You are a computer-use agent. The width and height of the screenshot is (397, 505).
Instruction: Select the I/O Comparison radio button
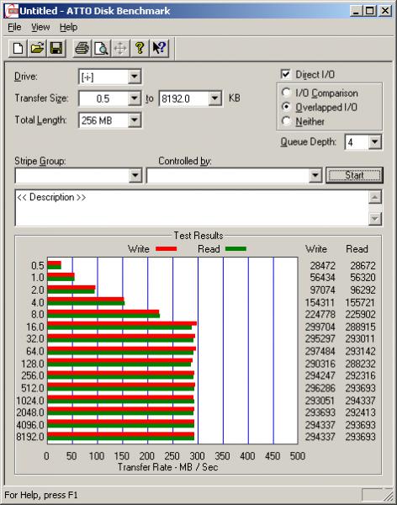(x=286, y=93)
